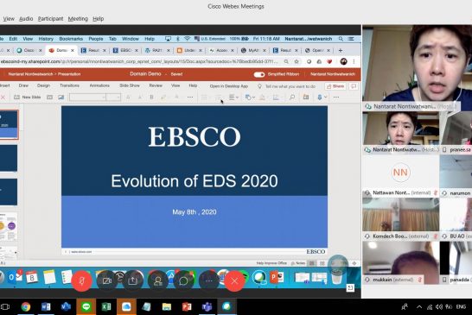472x315 pixels.
Task: Select Komdech Boo participant video tile
Action: point(400,219)
